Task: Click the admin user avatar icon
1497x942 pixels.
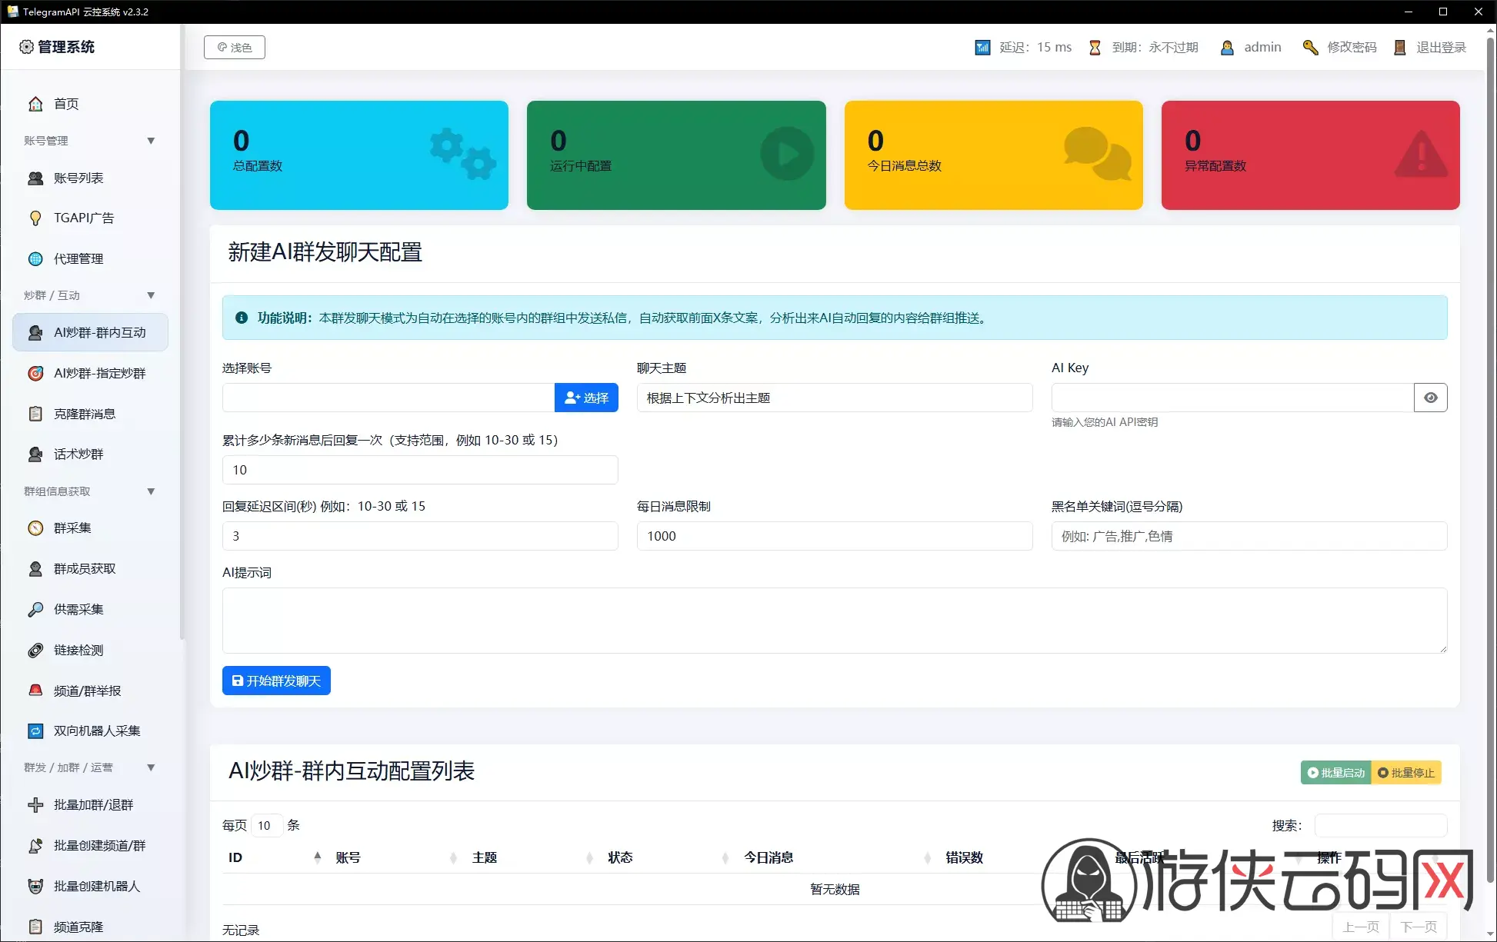Action: 1227,48
